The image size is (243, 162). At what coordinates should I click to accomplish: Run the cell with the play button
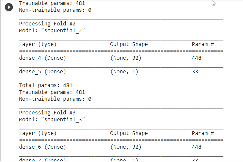pos(9,7)
